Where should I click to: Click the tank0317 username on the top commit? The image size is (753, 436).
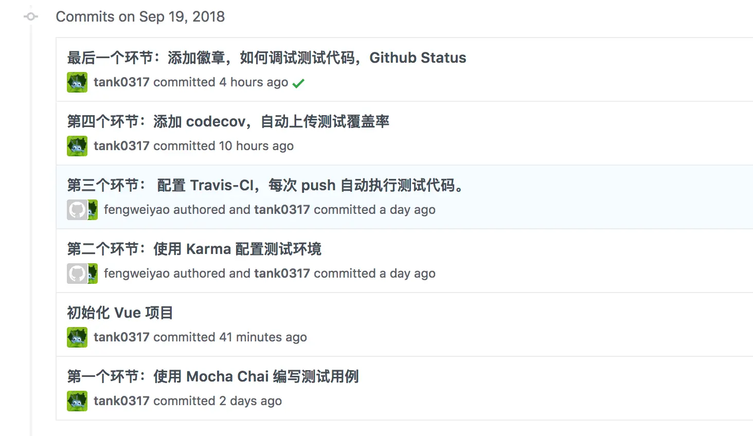[x=121, y=82]
